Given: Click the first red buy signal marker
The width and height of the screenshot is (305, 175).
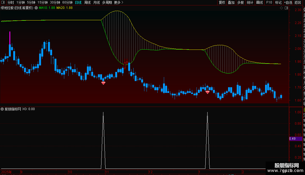Looking at the screenshot, I should pos(103,83).
